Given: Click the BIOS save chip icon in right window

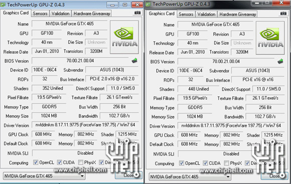Looking at the screenshot, I should (280, 61).
